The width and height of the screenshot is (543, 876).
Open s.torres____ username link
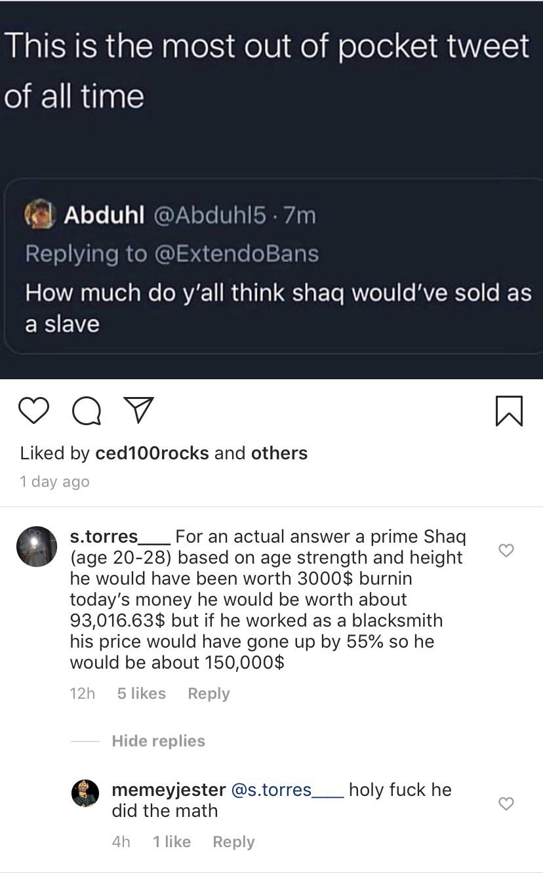tap(120, 537)
